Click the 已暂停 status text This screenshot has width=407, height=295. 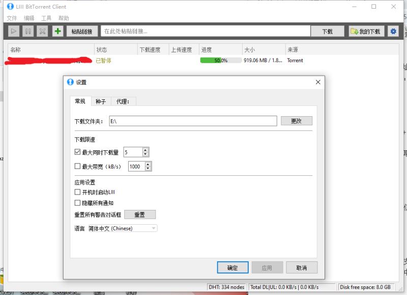click(103, 61)
